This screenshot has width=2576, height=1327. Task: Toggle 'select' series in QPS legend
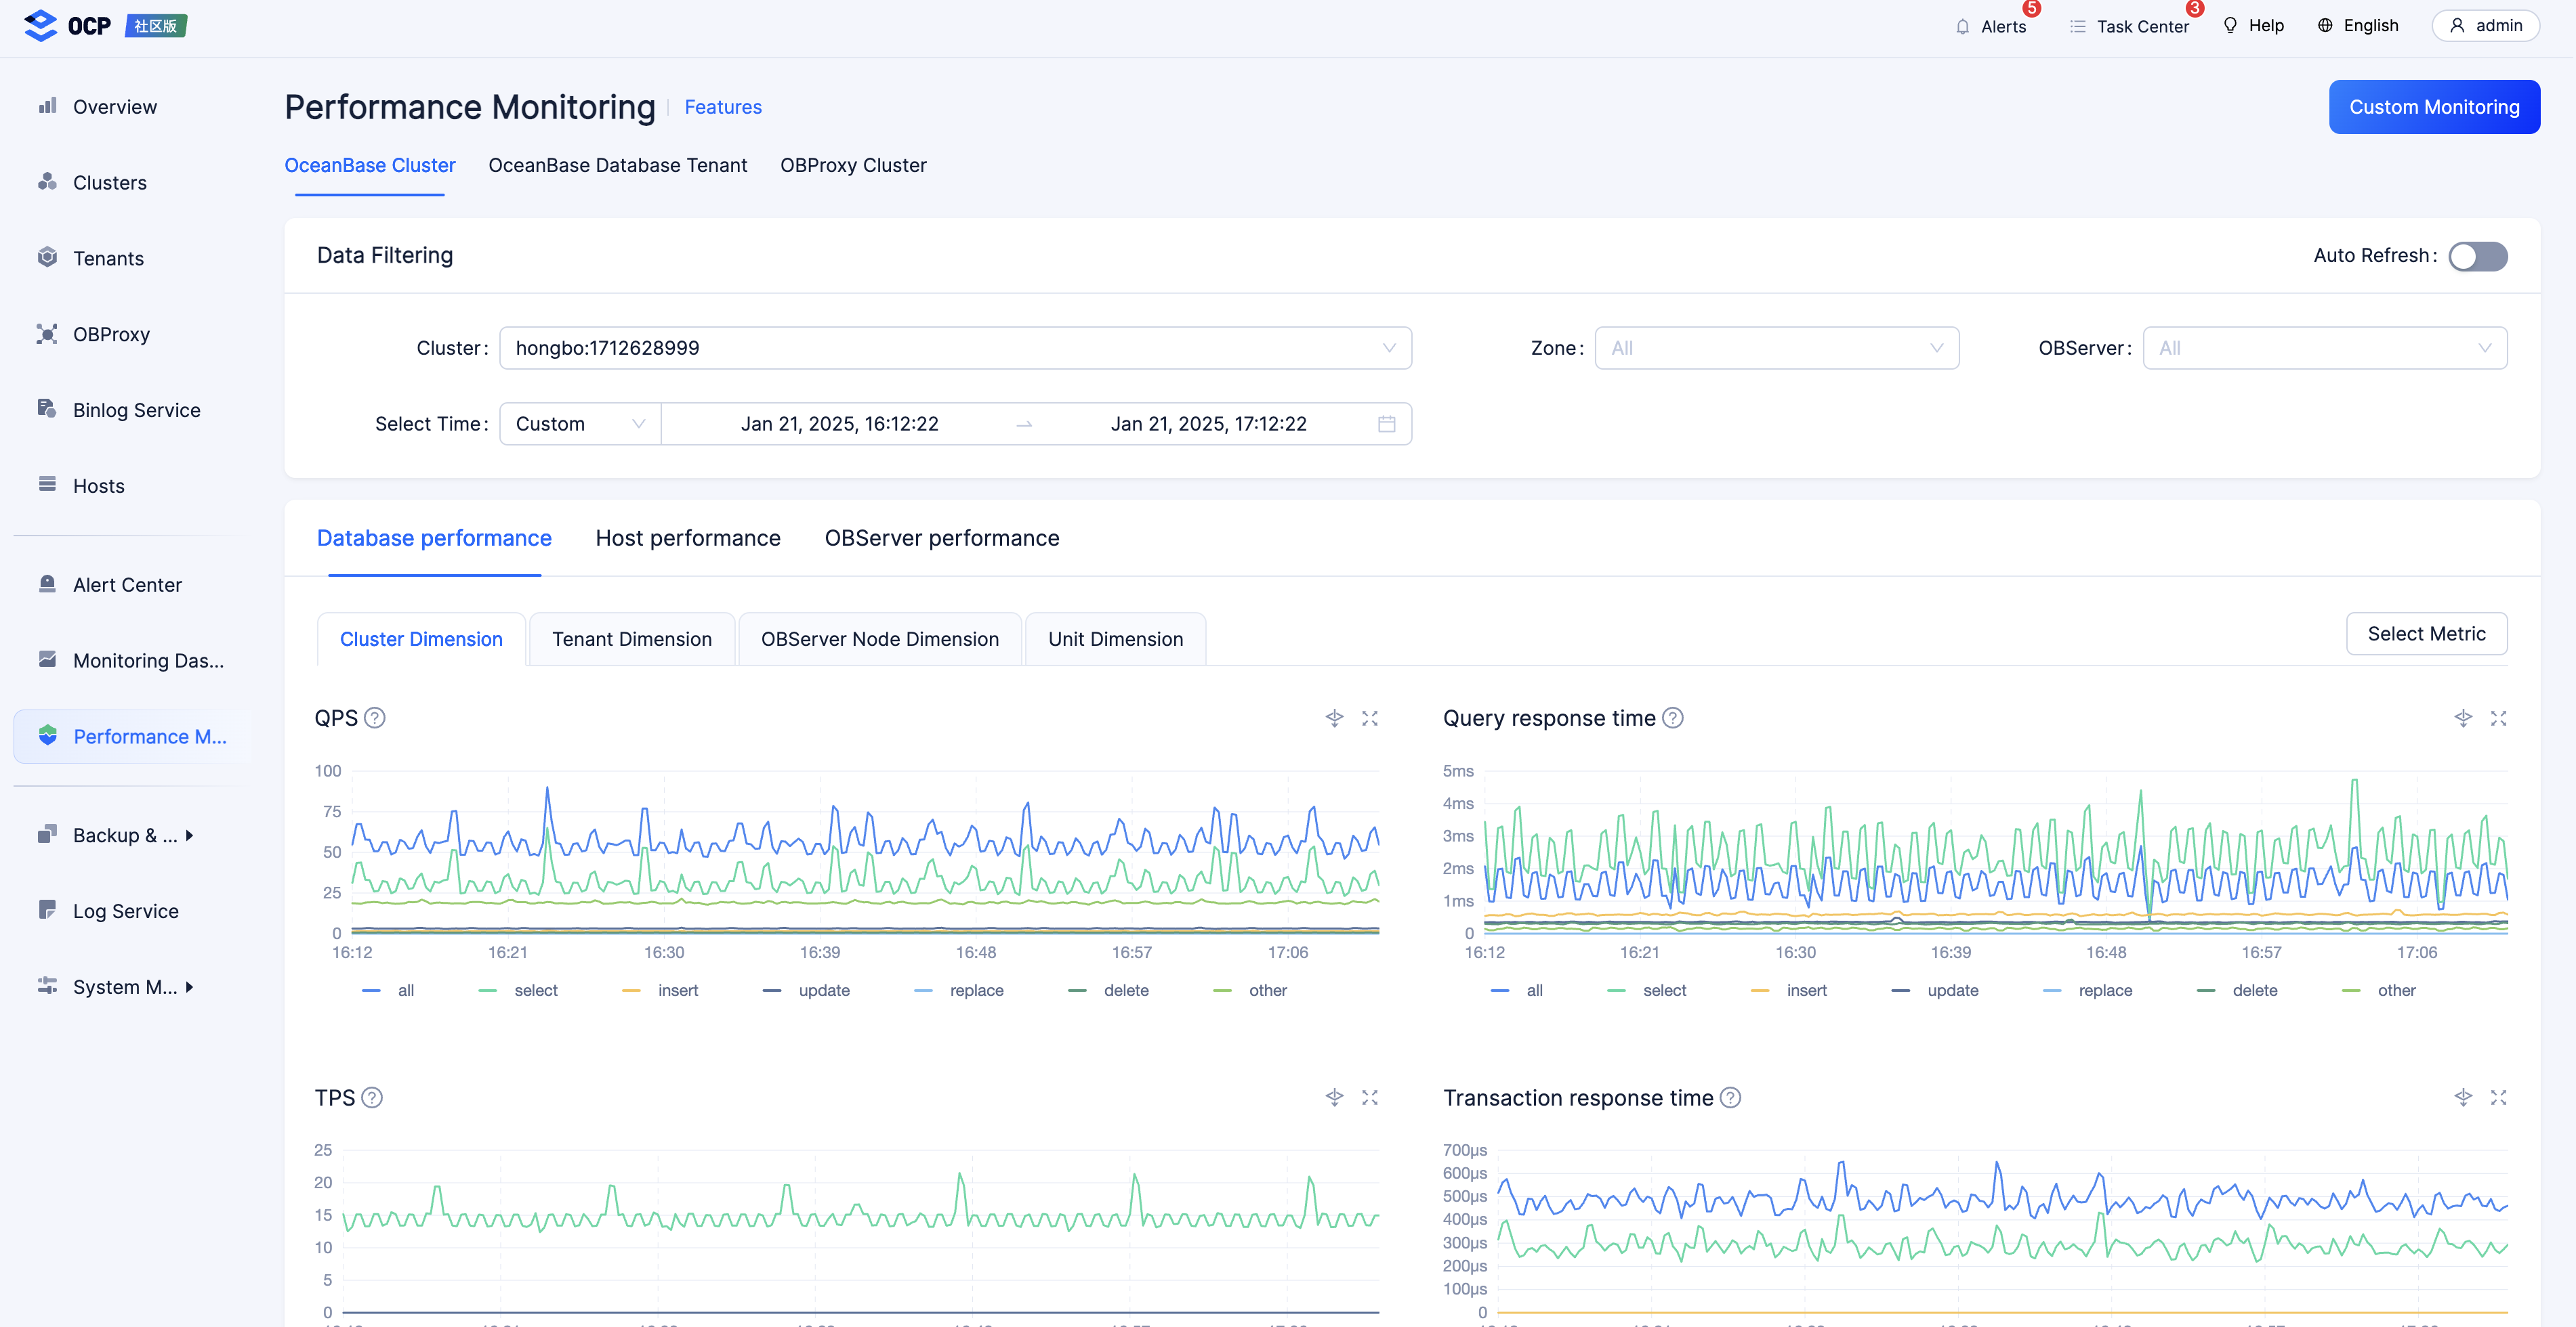pyautogui.click(x=518, y=991)
